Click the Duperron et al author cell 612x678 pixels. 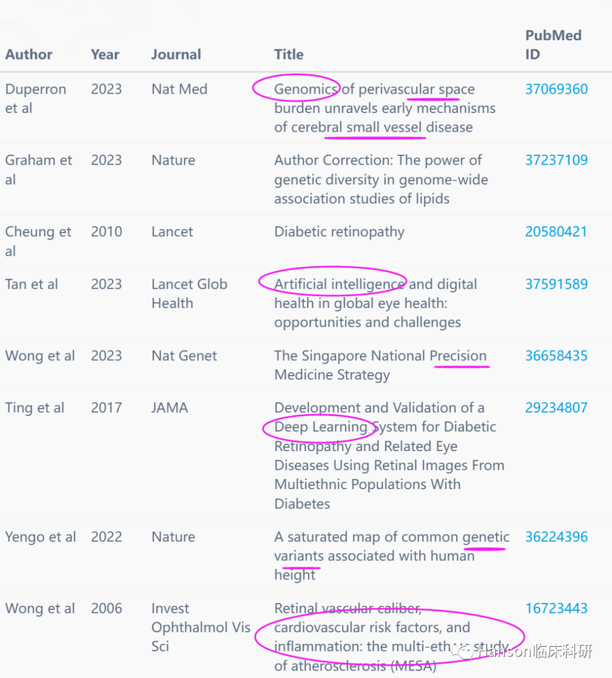tap(35, 99)
